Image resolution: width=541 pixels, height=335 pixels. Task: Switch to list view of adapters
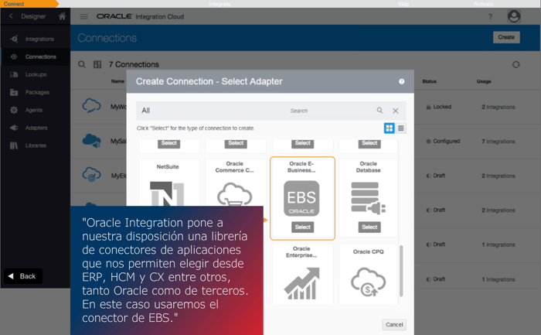coord(400,128)
